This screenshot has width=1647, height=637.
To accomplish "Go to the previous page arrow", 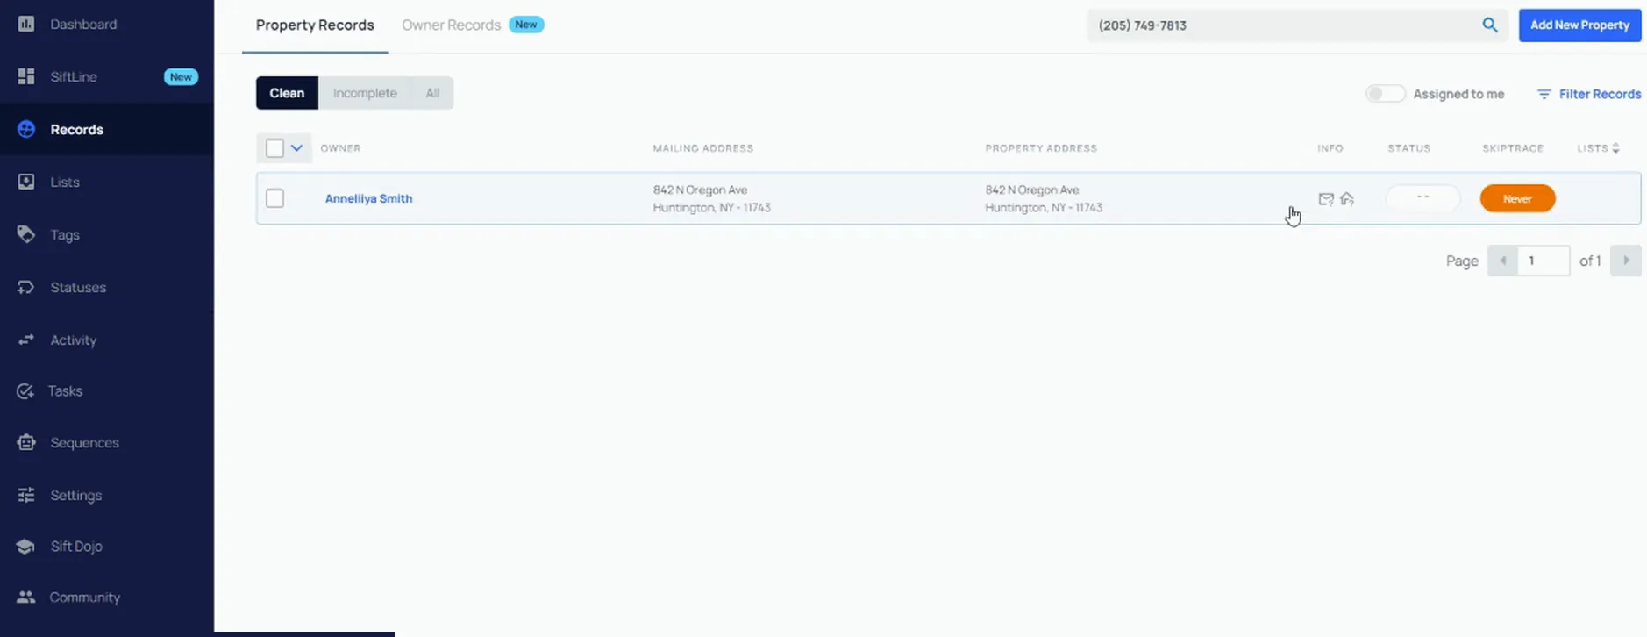I will point(1502,261).
